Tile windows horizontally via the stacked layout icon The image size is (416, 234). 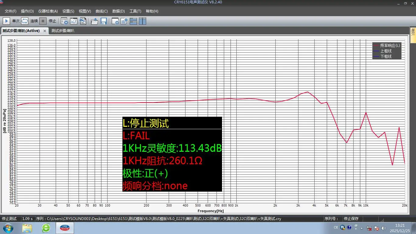pyautogui.click(x=133, y=21)
